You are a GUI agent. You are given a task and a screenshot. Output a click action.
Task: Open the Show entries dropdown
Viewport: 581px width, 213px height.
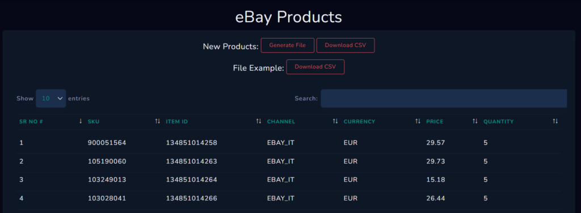(x=50, y=99)
